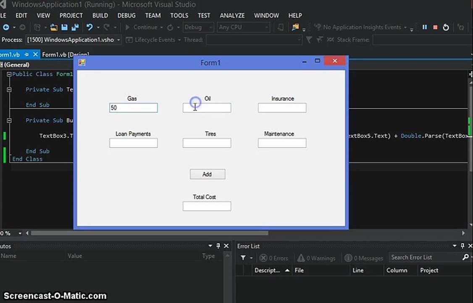Image resolution: width=473 pixels, height=303 pixels.
Task: Open the PROJECT menu
Action: point(71,16)
